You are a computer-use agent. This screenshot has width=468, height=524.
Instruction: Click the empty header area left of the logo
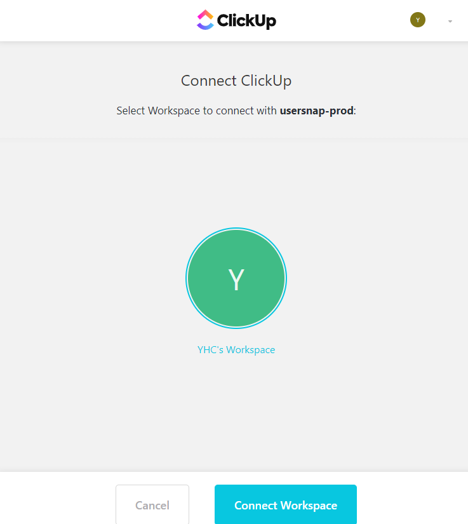[97, 20]
